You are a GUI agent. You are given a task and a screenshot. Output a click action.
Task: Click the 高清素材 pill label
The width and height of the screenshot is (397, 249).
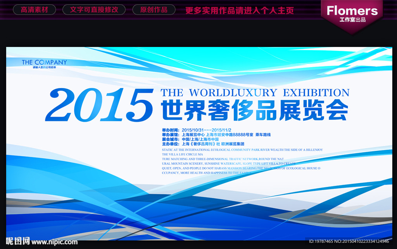(35, 10)
